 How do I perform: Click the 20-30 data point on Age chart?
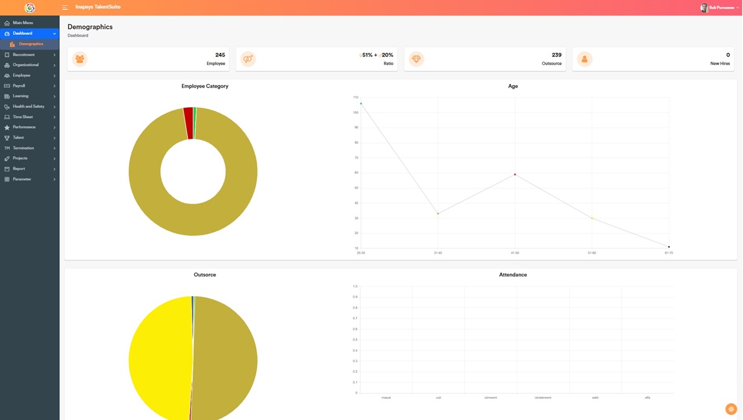[x=361, y=103]
